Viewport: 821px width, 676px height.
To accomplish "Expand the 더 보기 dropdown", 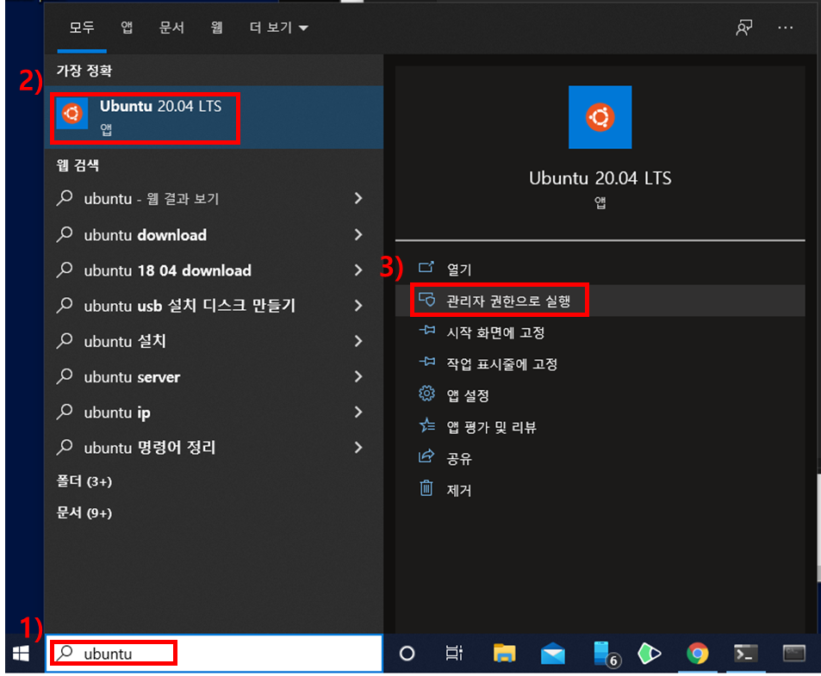I will click(278, 28).
